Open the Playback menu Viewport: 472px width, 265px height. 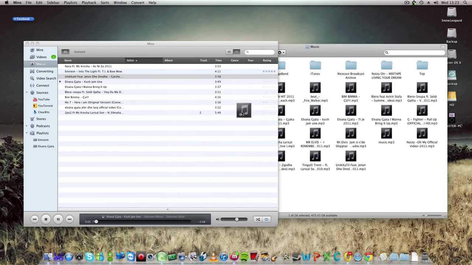pyautogui.click(x=89, y=3)
